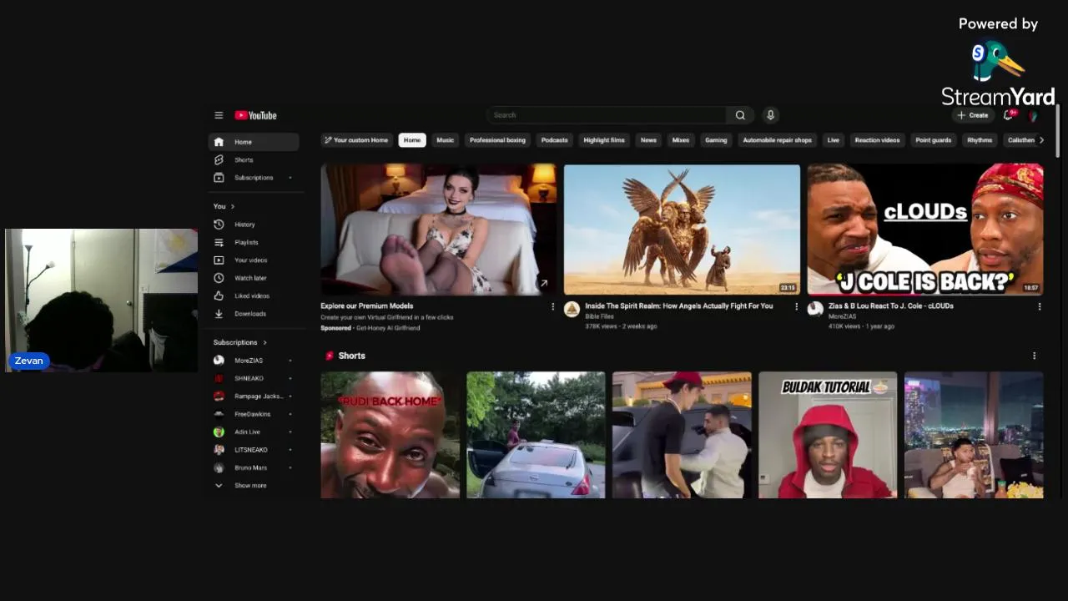Select News filter chip
Viewport: 1068px width, 601px height.
coord(648,140)
